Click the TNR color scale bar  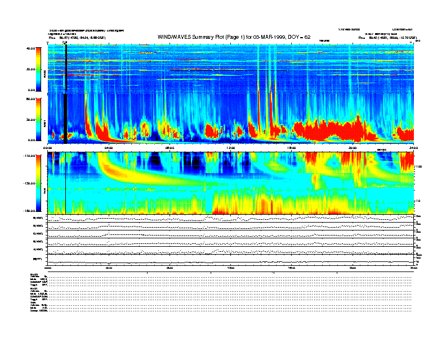[x=38, y=183]
